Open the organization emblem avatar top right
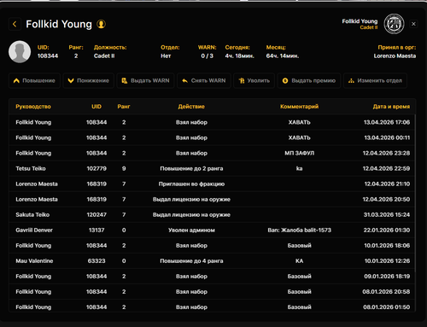 pyautogui.click(x=394, y=24)
